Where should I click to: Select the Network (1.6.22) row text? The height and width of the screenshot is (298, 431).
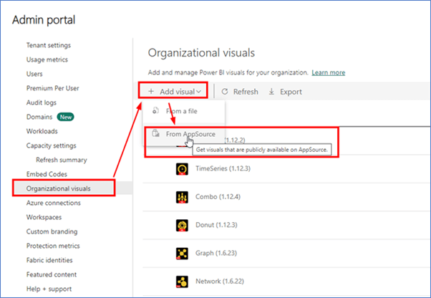pos(220,282)
